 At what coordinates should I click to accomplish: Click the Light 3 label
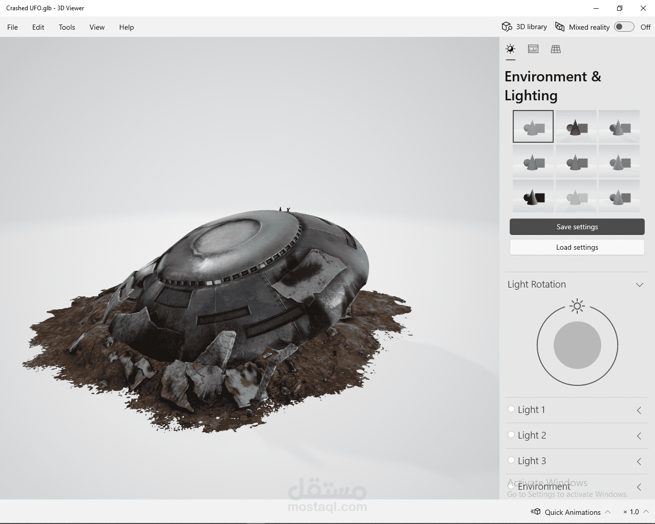point(532,461)
